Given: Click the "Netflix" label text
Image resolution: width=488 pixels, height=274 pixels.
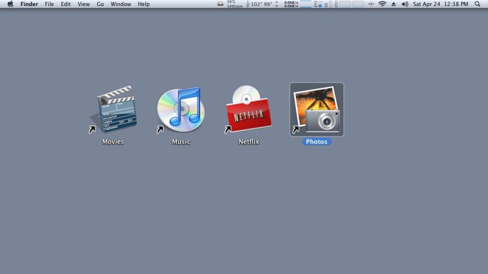Looking at the screenshot, I should pyautogui.click(x=249, y=142).
